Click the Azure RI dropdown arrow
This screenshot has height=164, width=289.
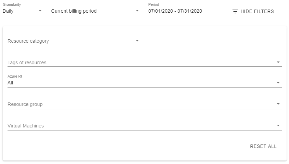(x=278, y=83)
